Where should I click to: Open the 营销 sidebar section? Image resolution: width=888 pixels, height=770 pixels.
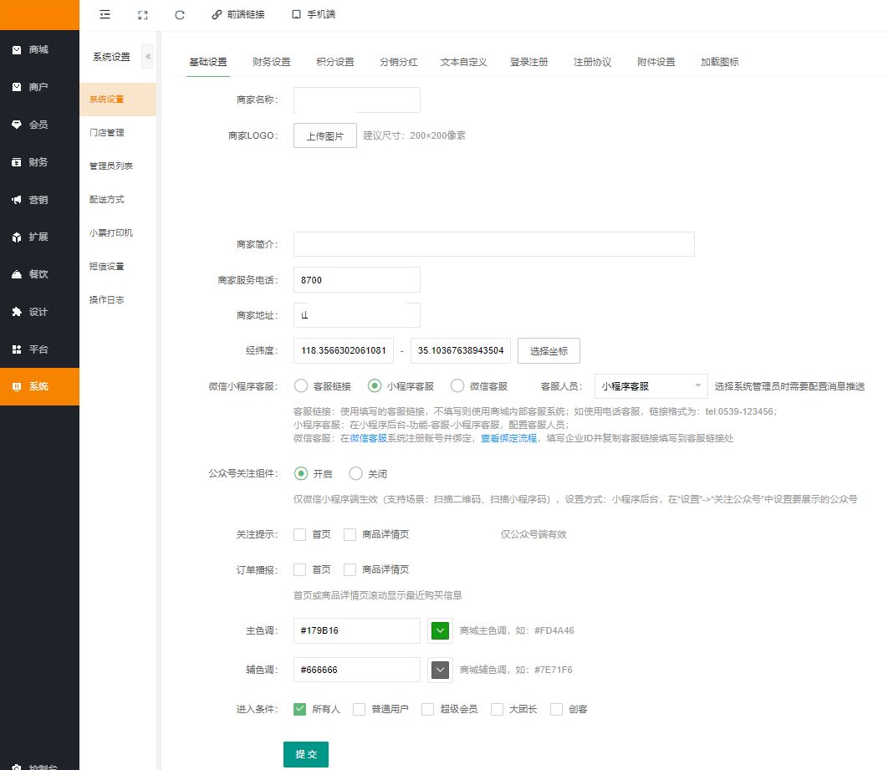(38, 200)
